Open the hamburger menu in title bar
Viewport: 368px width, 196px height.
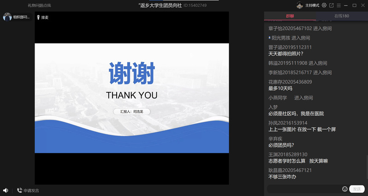(339, 5)
